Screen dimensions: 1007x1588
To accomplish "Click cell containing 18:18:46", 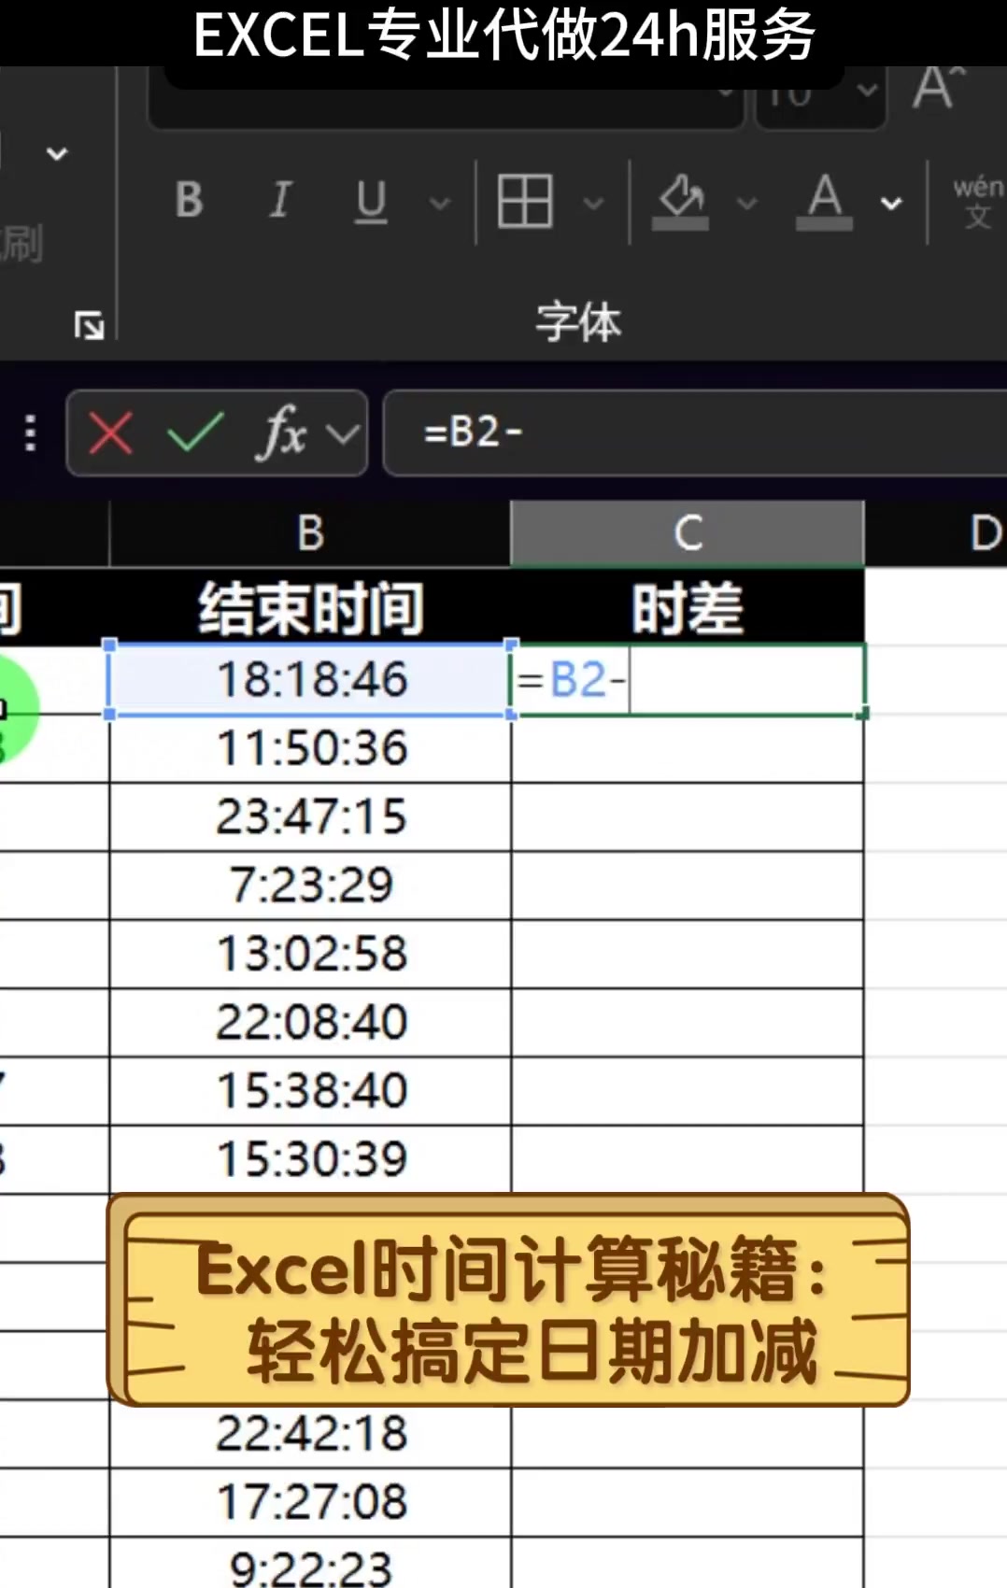I will [310, 679].
